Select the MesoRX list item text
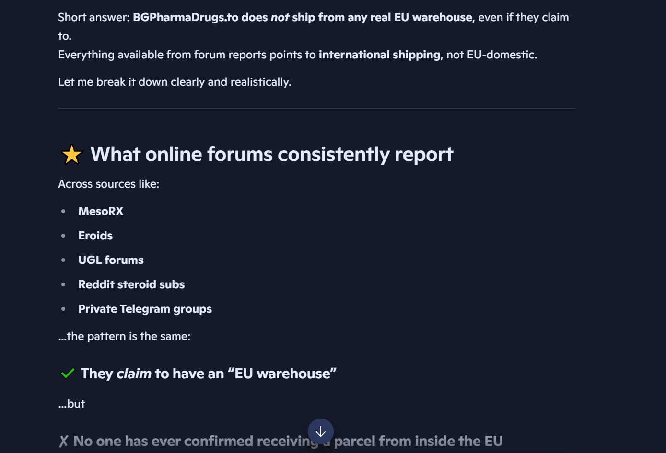This screenshot has width=666, height=453. coord(101,211)
